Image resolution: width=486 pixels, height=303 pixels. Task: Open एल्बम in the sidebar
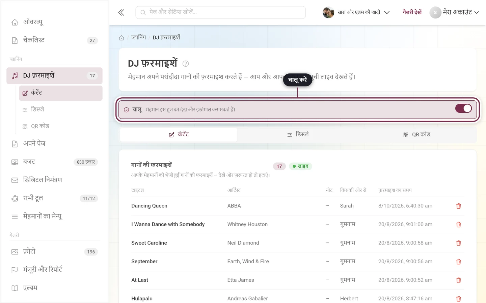click(54, 288)
